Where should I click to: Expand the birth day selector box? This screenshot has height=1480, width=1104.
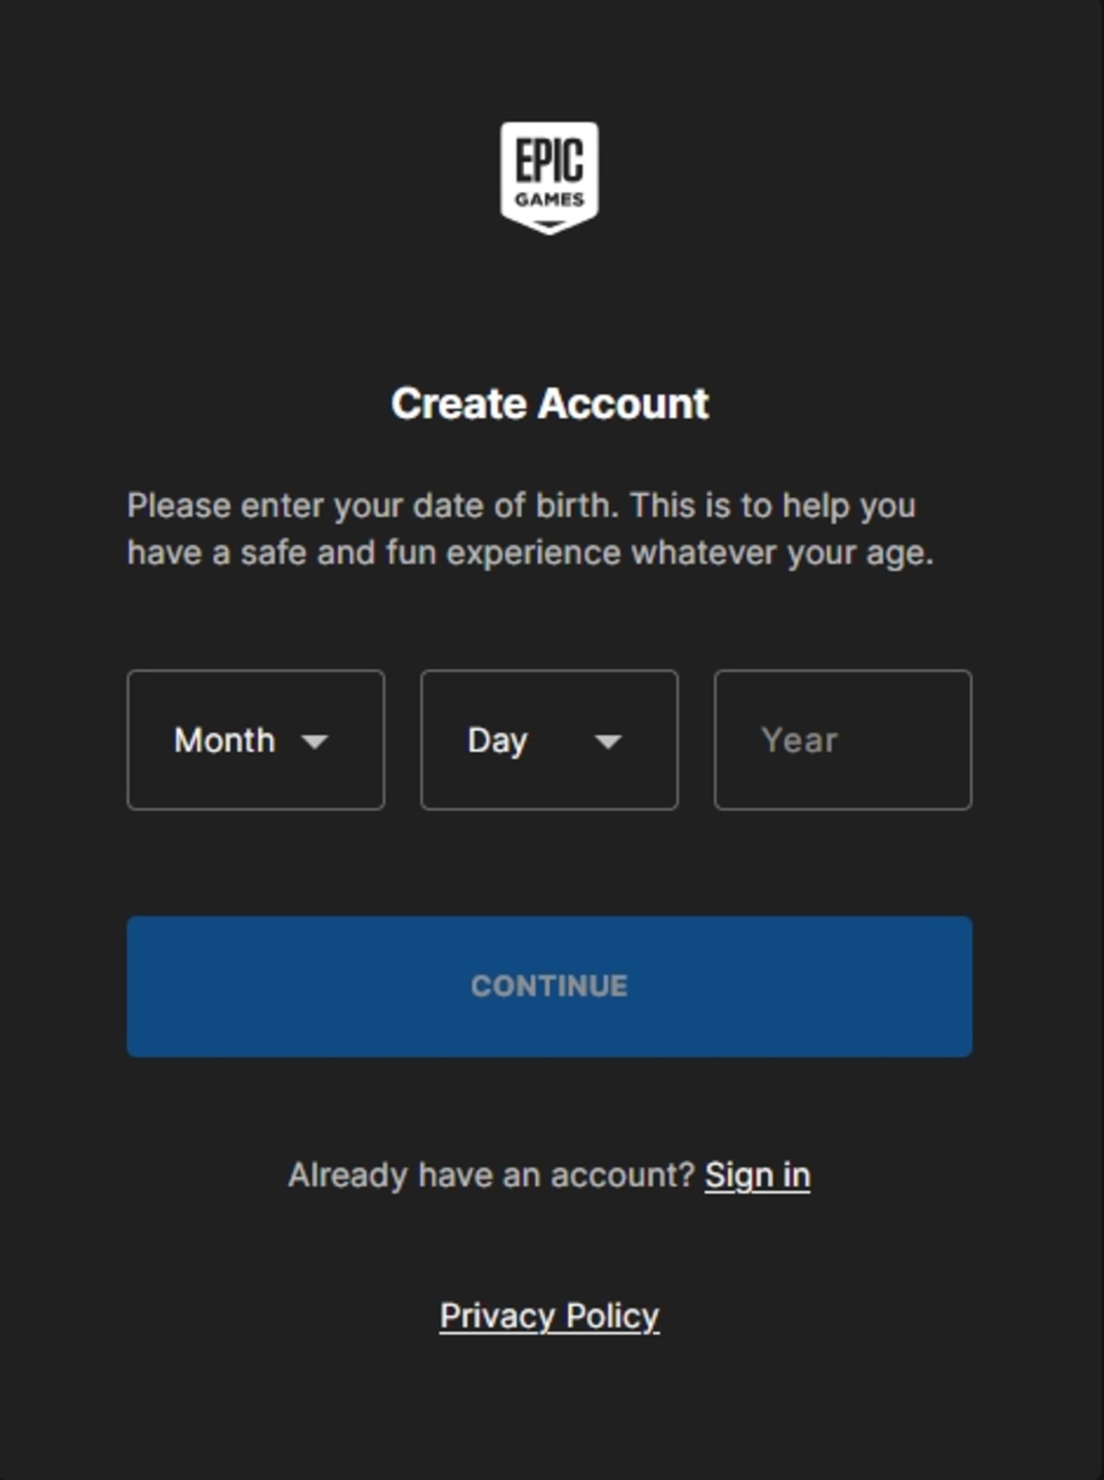[549, 740]
